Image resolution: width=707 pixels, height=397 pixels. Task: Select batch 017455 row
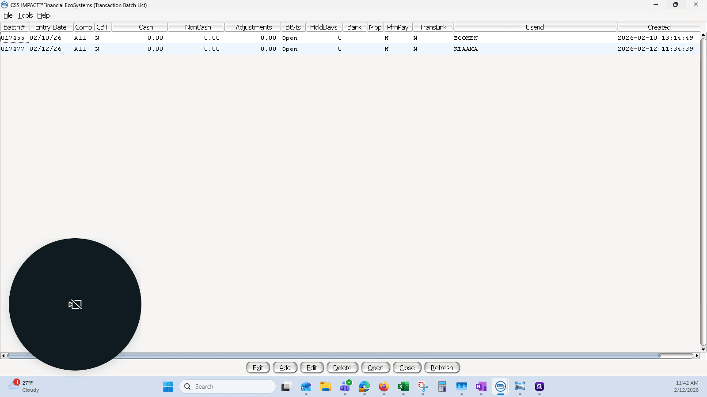coord(350,38)
